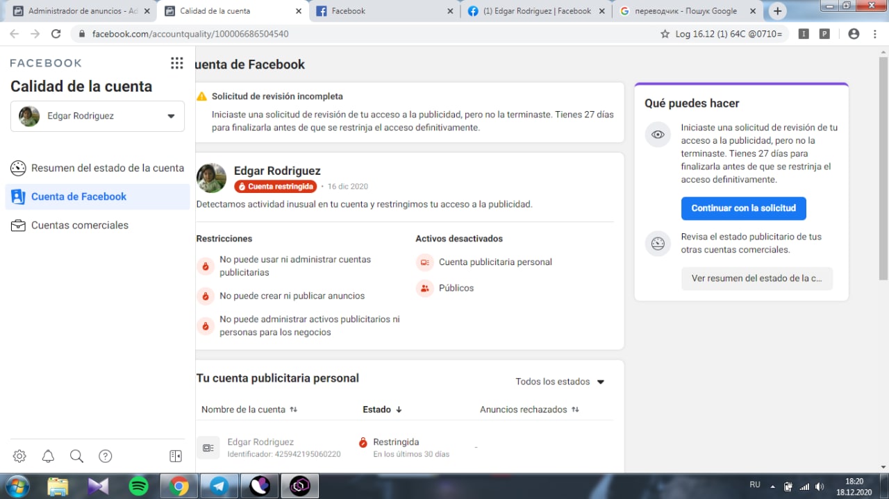Image resolution: width=889 pixels, height=499 pixels.
Task: Open a new browser tab
Action: (x=777, y=11)
